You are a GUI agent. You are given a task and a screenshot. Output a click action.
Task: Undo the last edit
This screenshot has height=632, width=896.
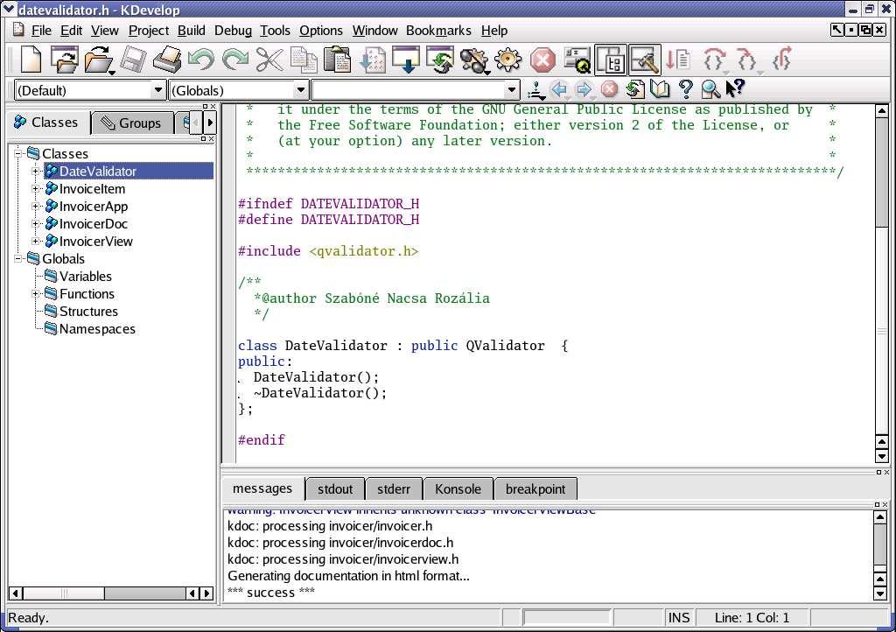(x=201, y=60)
